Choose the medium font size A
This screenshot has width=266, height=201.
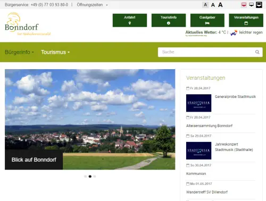click(x=213, y=5)
